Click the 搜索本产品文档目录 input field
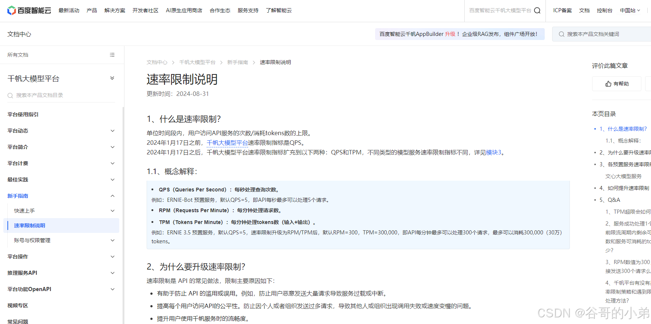Screen dimensions: 651x324 (61, 96)
